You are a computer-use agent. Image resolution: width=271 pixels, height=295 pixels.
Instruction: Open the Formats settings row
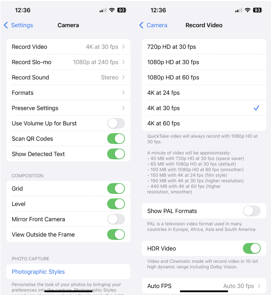68,93
